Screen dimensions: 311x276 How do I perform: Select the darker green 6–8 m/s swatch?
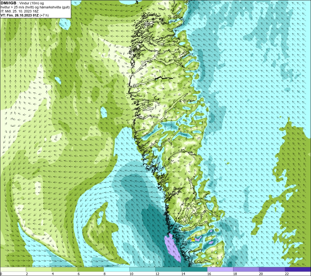91,269
